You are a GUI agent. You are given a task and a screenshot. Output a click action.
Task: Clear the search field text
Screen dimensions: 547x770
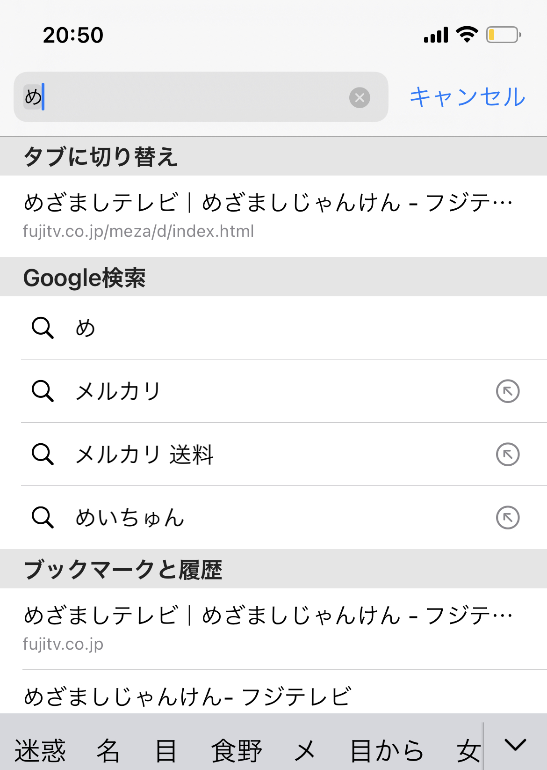360,97
